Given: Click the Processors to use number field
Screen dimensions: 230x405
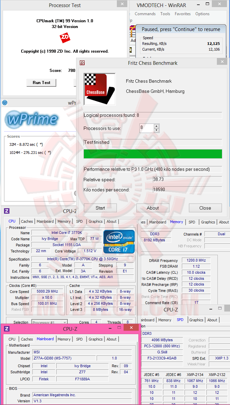Looking at the screenshot, I should pyautogui.click(x=146, y=128).
